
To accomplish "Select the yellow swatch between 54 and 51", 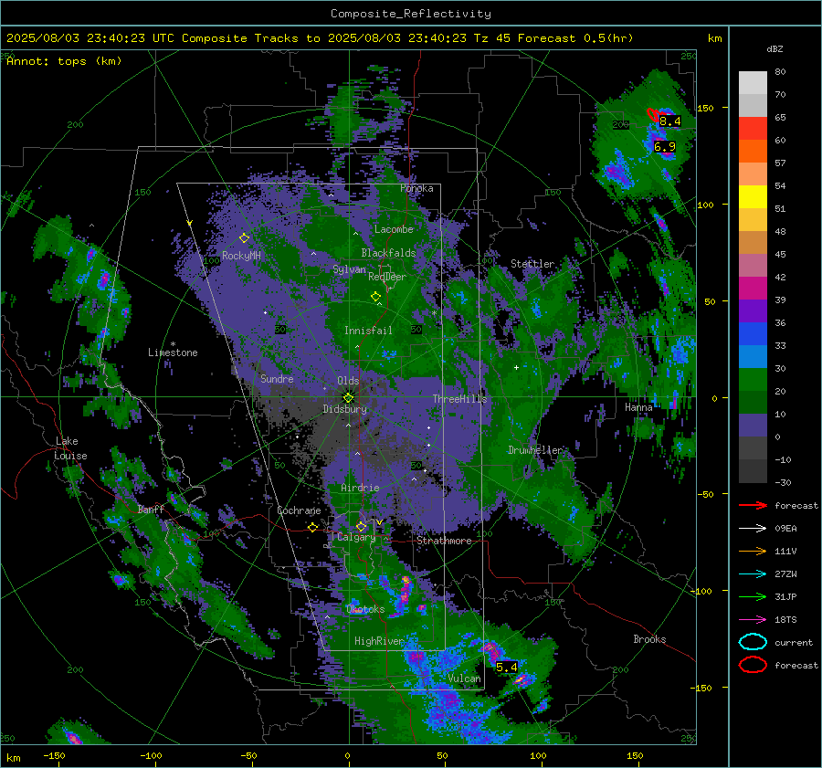I will tap(753, 197).
